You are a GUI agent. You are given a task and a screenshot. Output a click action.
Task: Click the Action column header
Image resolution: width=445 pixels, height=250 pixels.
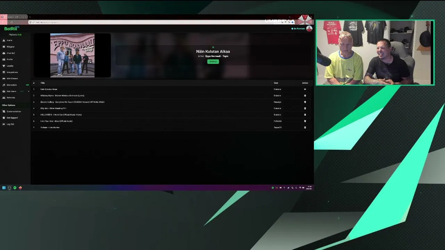(305, 83)
